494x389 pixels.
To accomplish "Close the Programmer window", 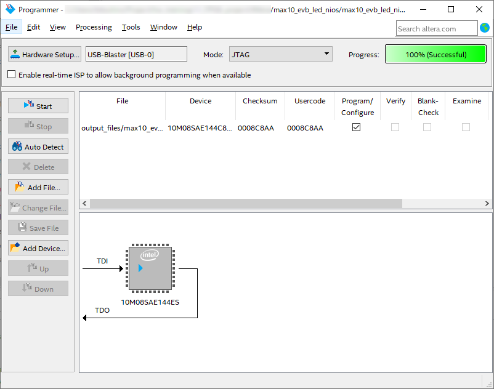I will [479, 9].
